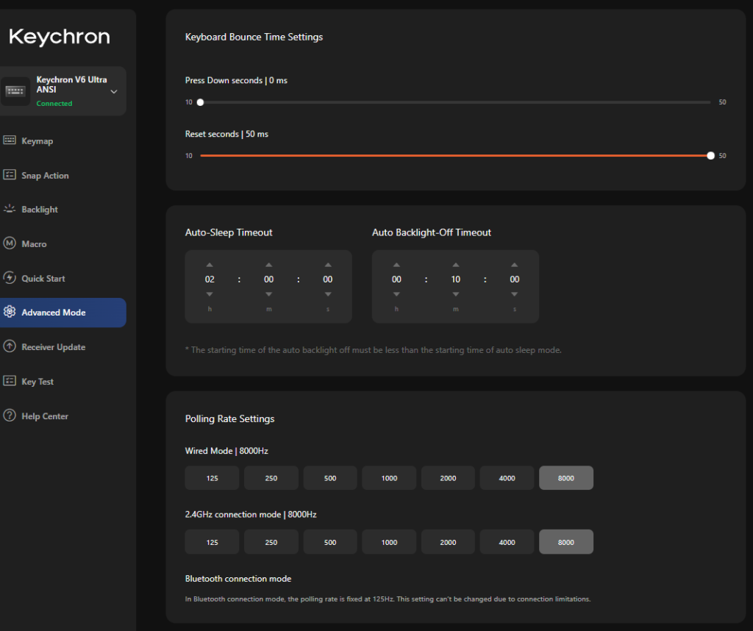Select the Advanced Mode menu label
The width and height of the screenshot is (753, 631).
(54, 313)
